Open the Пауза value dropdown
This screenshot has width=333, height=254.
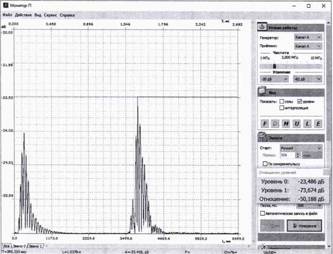[x=309, y=205]
